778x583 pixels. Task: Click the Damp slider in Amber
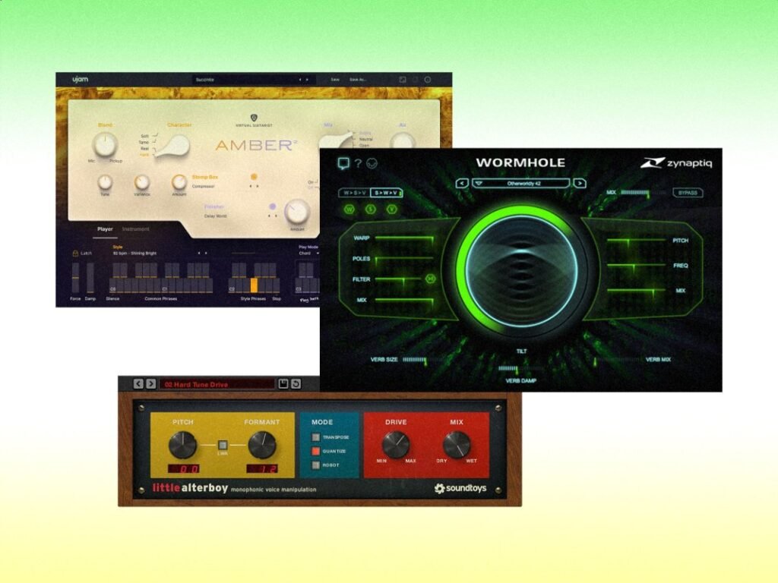pos(90,278)
